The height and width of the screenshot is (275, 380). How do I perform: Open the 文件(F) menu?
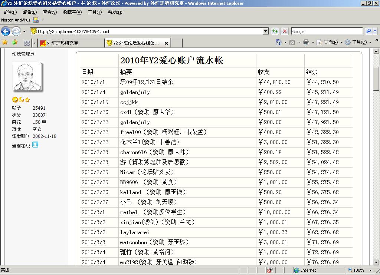tap(10, 12)
